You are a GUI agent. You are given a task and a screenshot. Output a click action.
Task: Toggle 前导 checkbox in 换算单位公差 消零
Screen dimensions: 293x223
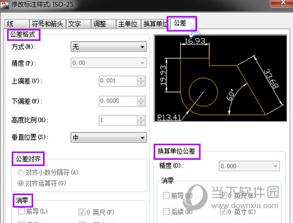point(166,196)
